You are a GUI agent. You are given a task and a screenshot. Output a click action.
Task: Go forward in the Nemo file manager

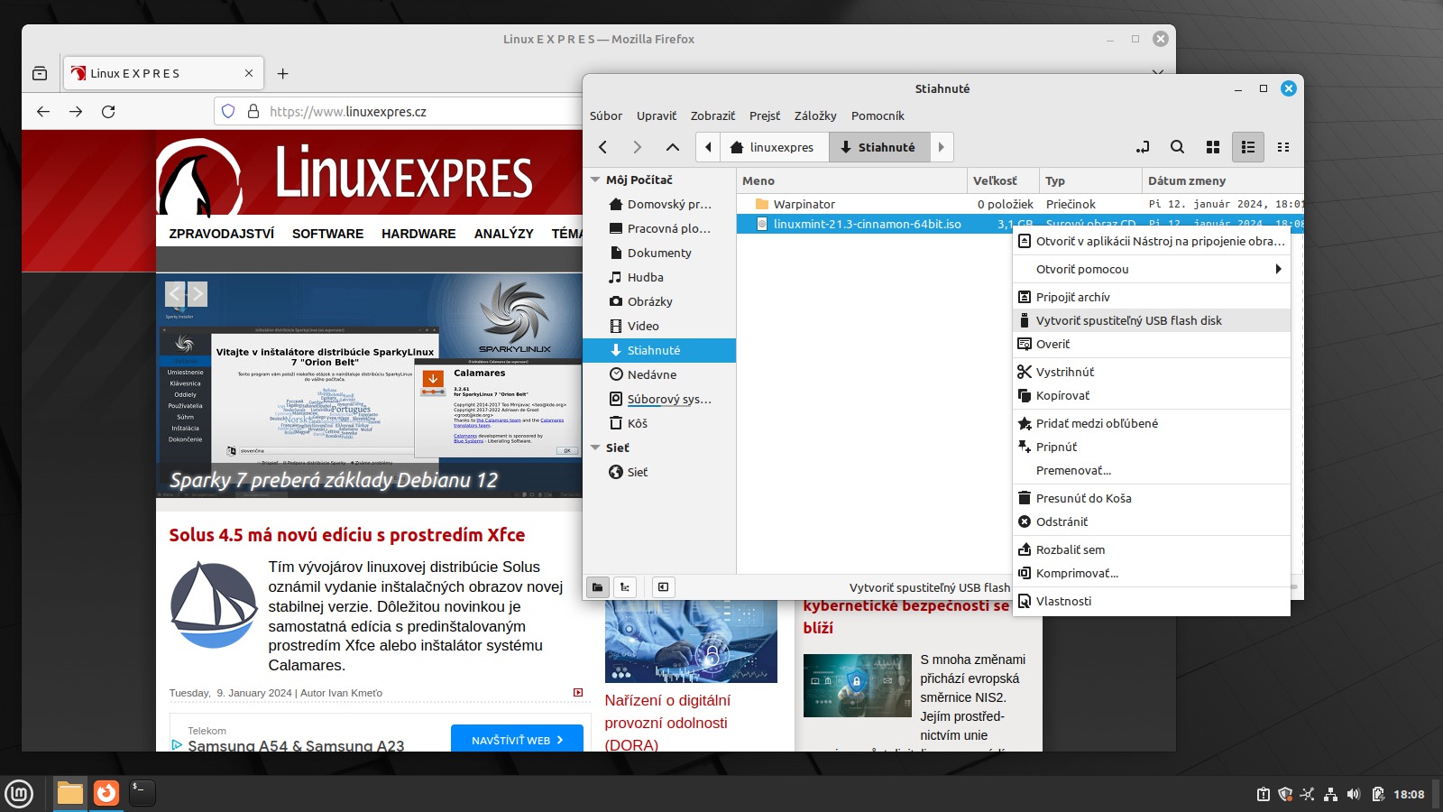(x=637, y=147)
